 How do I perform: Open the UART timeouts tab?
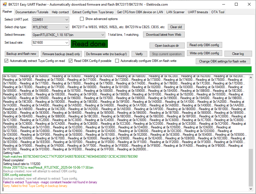pyautogui.click(x=198, y=12)
